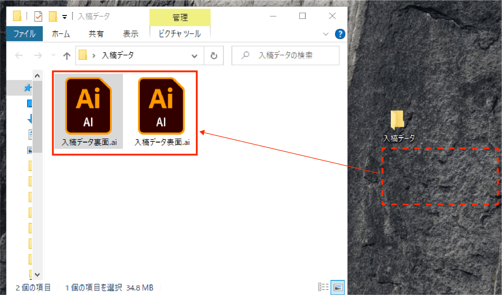Open the ピクチャ ツール tab

click(x=180, y=34)
